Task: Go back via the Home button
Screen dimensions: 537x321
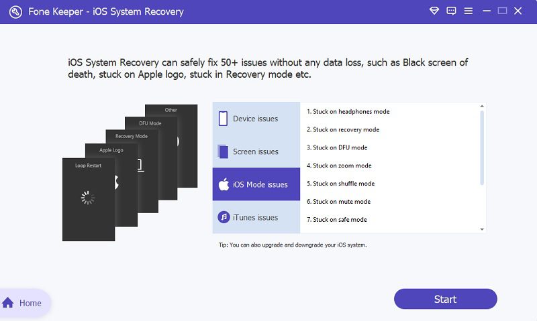Action: point(24,303)
